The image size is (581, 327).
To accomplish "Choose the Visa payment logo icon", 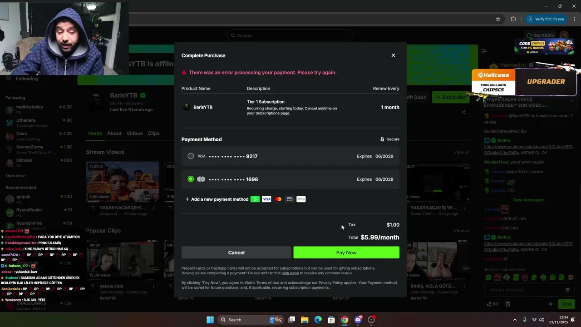I will click(x=266, y=199).
